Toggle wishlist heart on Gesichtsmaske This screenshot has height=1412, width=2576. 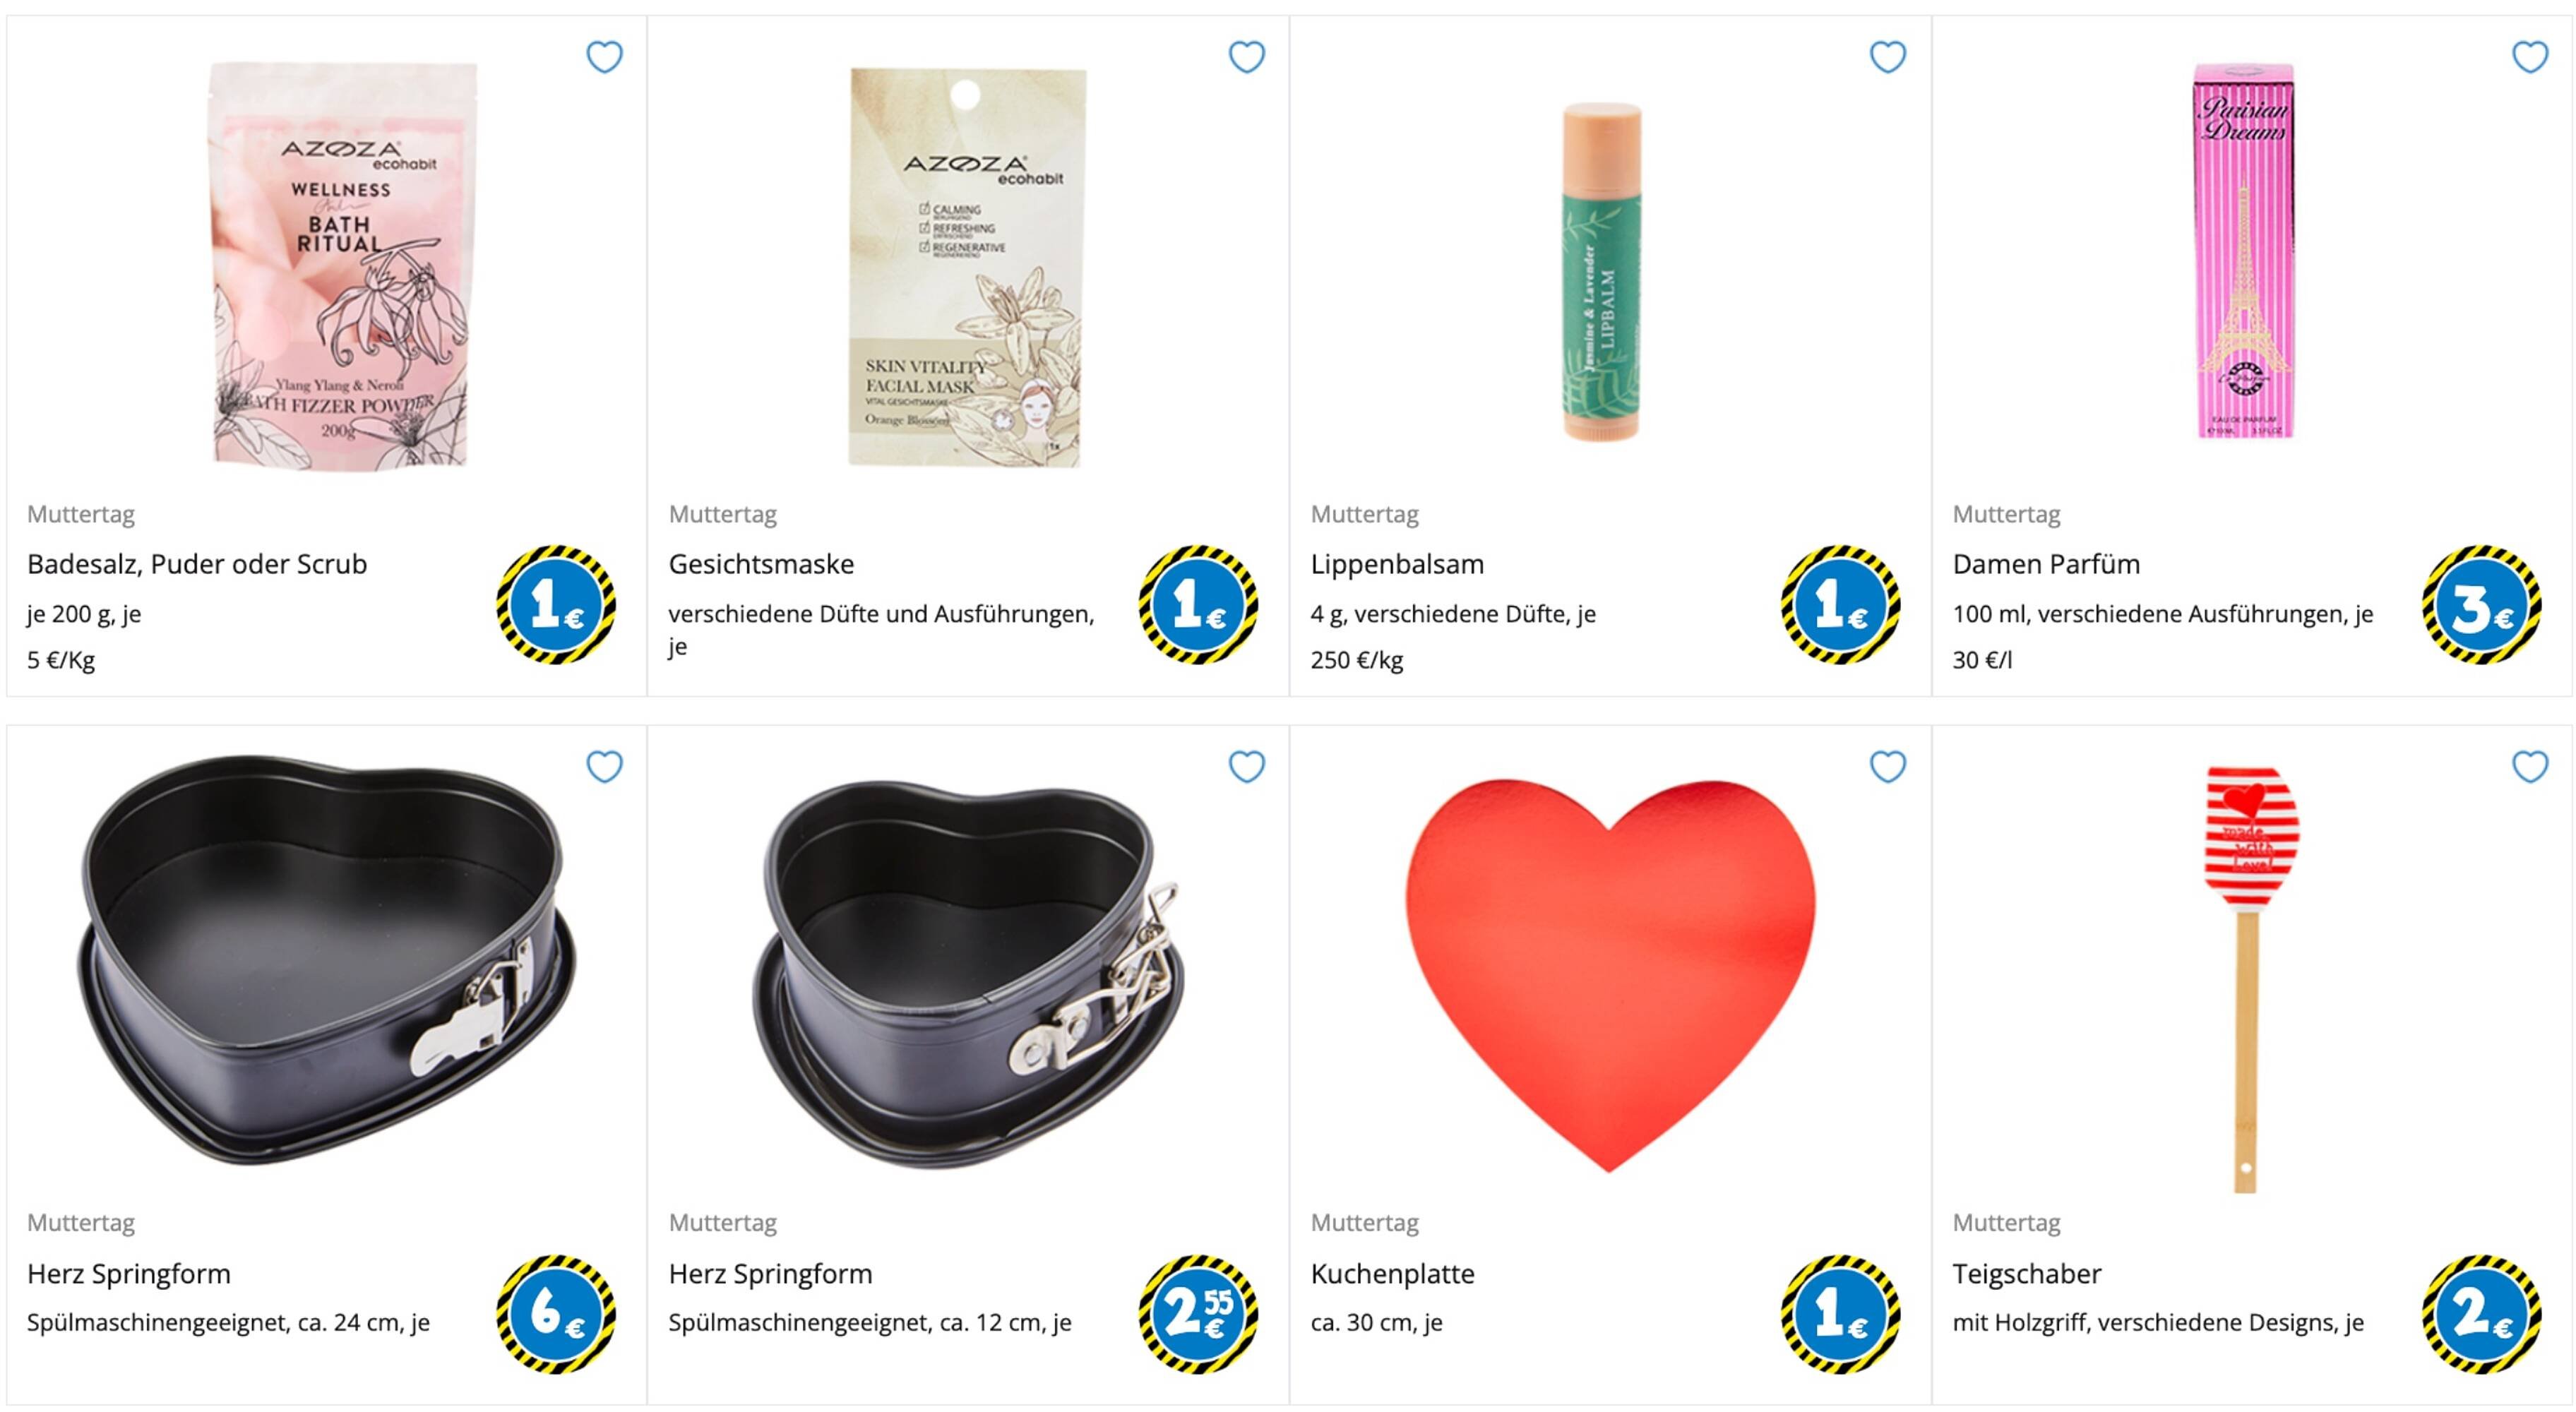(x=1246, y=57)
